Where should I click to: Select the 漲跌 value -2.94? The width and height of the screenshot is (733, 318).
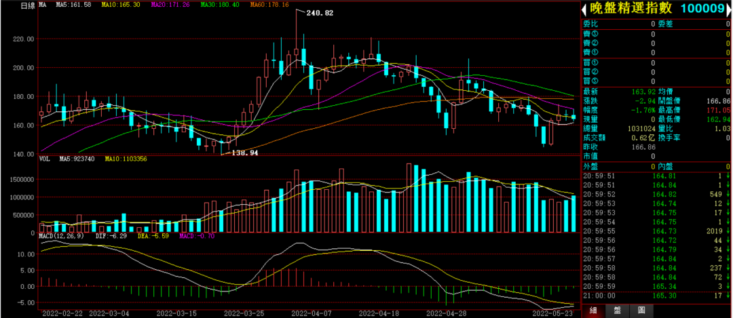tap(647, 100)
